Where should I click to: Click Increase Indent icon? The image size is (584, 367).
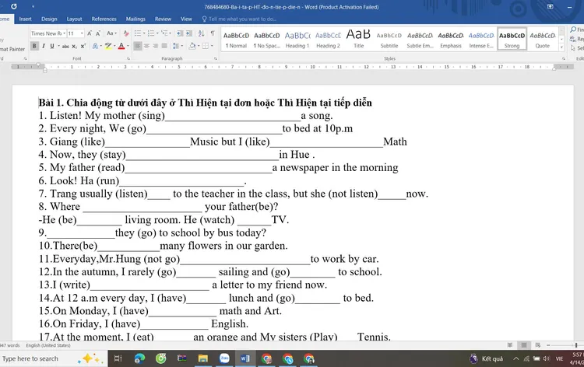tap(188, 33)
